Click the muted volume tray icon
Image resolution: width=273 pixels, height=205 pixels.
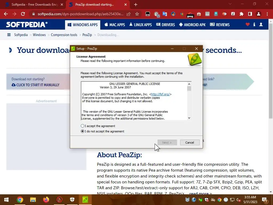238,200
